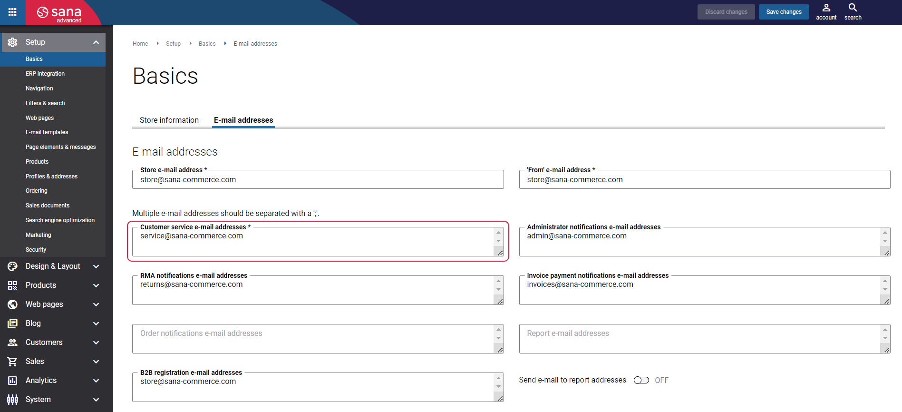Viewport: 902px width, 412px height.
Task: Click scroll-down arrow in Customer service field
Action: pyautogui.click(x=498, y=241)
